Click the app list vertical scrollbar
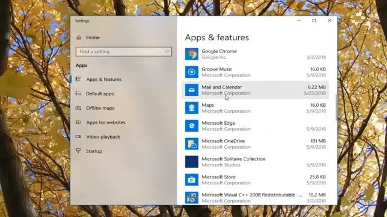387x217 pixels. pyautogui.click(x=336, y=108)
